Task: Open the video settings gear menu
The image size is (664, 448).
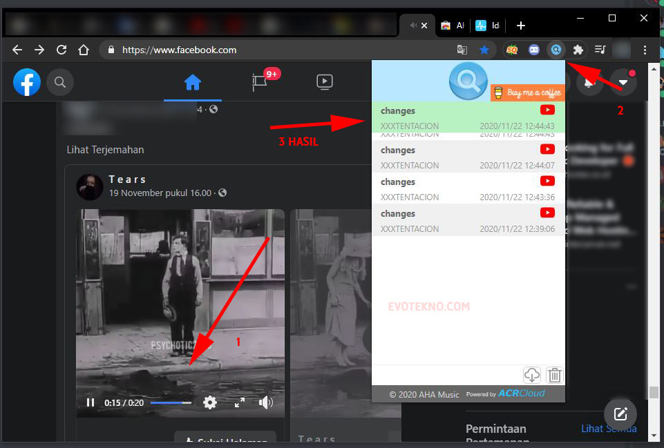Action: click(x=210, y=402)
